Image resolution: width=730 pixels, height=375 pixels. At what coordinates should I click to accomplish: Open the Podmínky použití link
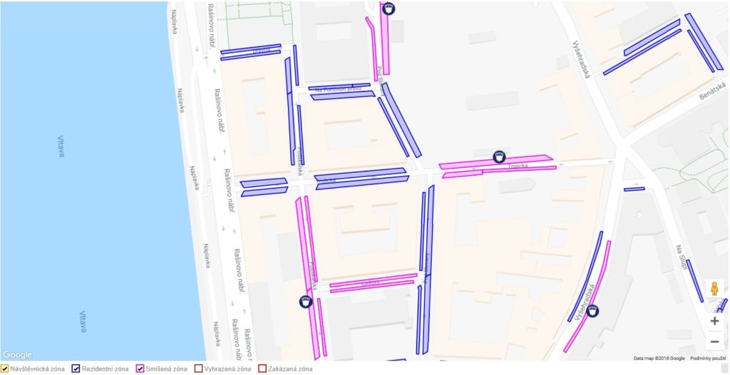click(x=708, y=358)
